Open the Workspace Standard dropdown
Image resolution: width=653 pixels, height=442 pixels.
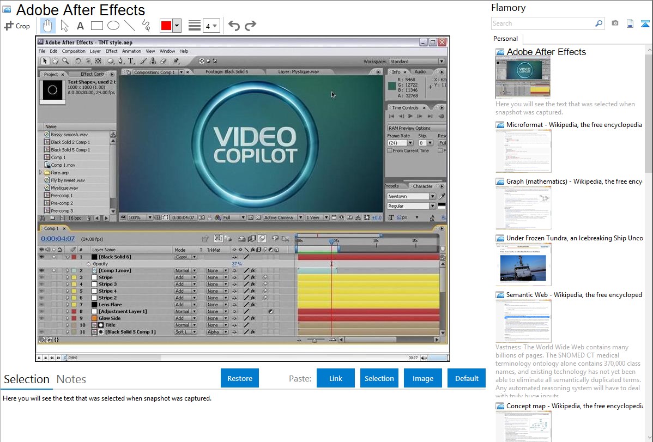pyautogui.click(x=417, y=62)
